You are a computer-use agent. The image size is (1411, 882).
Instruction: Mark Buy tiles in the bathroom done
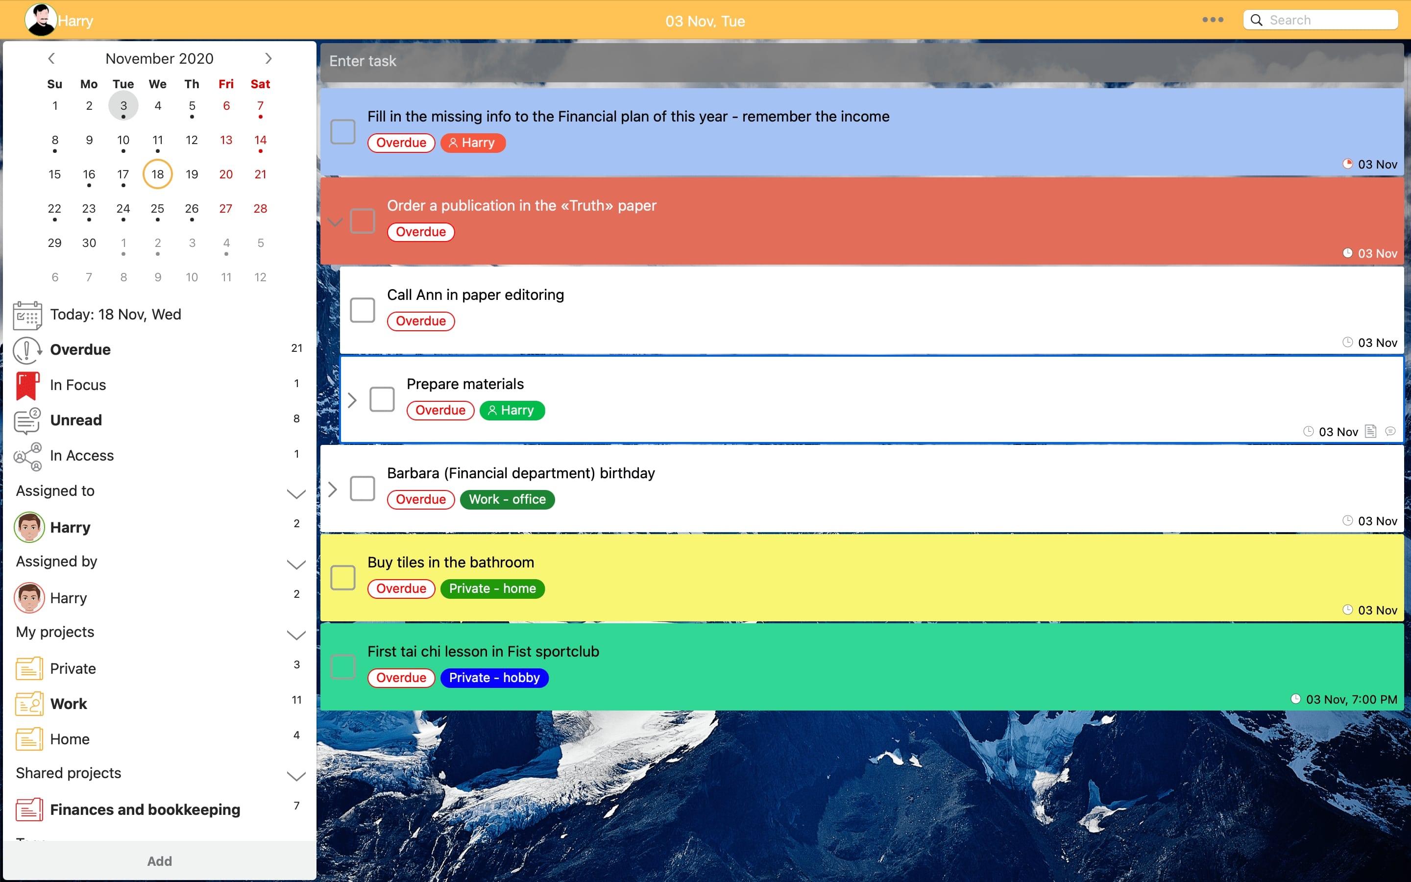pos(343,578)
